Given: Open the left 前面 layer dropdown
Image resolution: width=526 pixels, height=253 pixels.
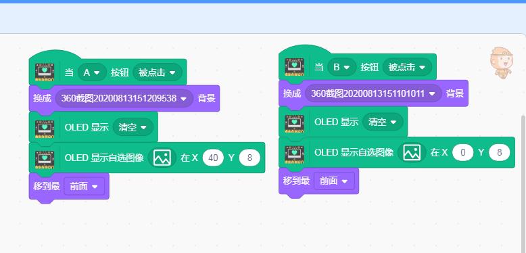Looking at the screenshot, I should pos(84,186).
